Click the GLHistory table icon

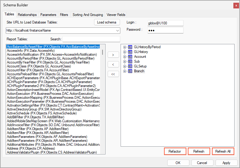coord(130,52)
